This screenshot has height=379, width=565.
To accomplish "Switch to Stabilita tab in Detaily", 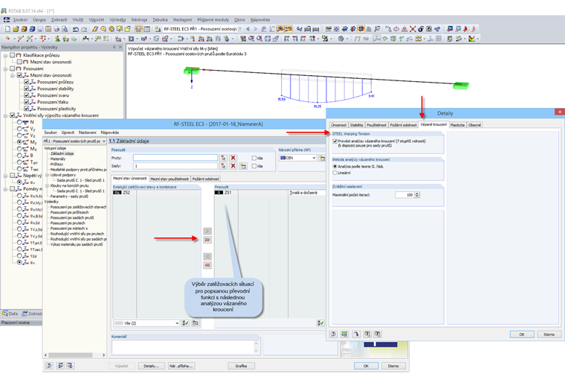I will [356, 125].
